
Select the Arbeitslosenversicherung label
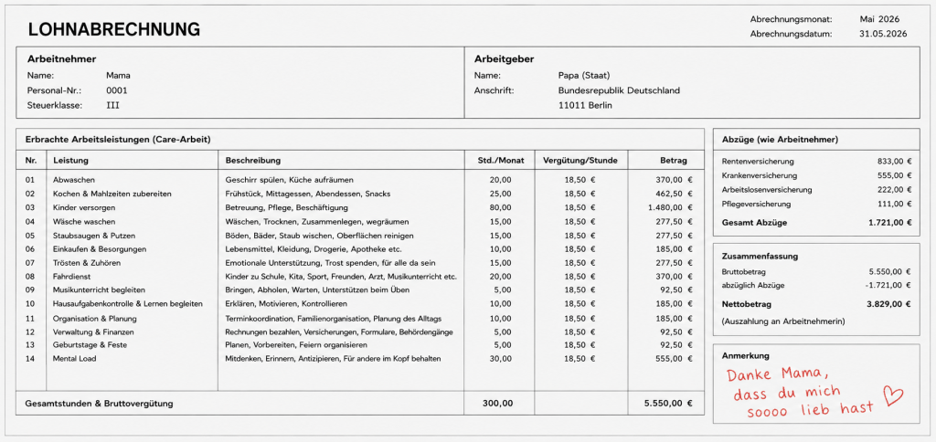tap(767, 190)
